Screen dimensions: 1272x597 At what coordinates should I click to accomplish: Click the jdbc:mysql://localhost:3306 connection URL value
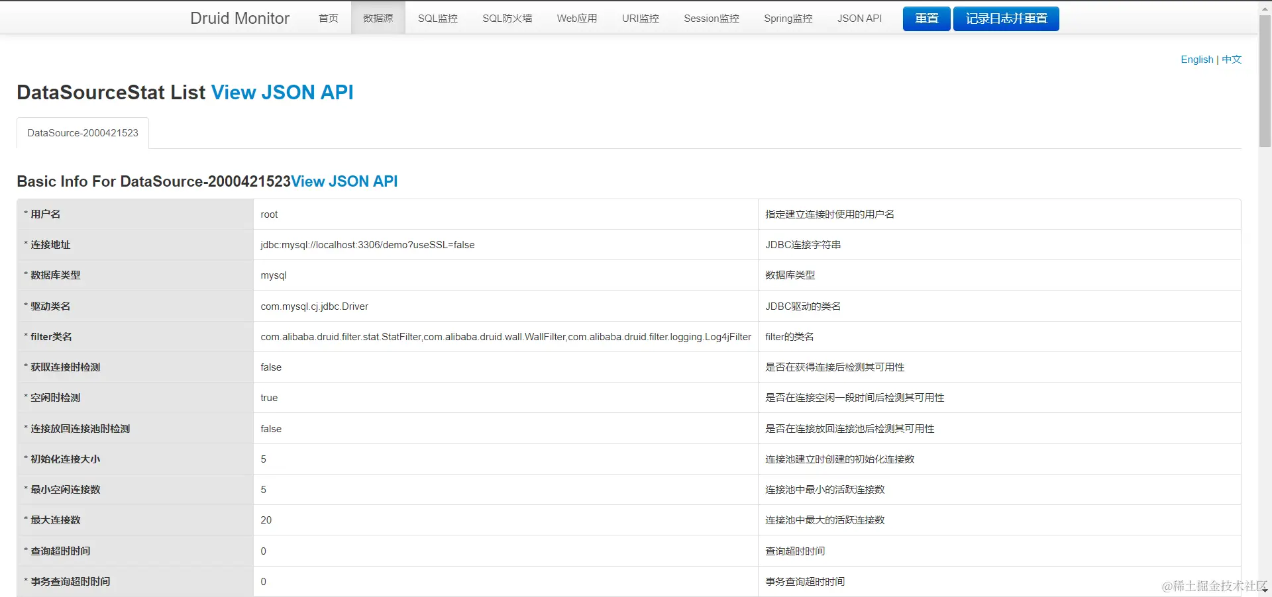tap(368, 245)
